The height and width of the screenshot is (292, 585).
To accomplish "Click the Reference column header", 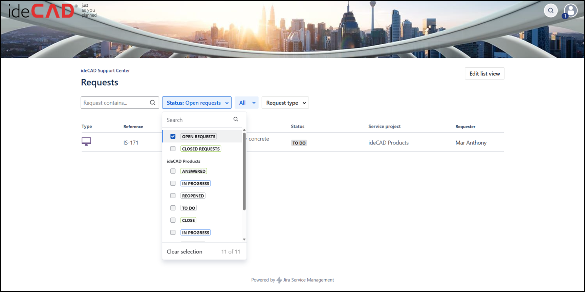I will click(133, 126).
